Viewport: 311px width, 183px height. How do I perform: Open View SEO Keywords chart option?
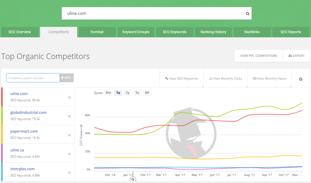coord(181,79)
